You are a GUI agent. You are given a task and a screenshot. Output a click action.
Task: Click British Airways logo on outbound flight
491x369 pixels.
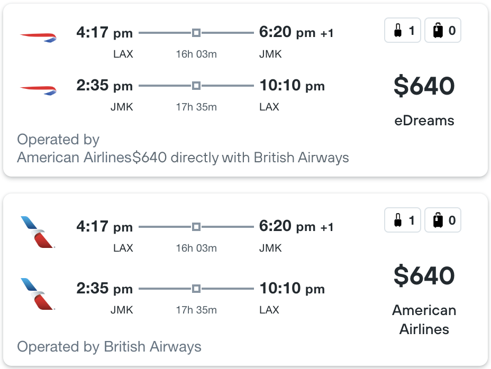pyautogui.click(x=38, y=38)
